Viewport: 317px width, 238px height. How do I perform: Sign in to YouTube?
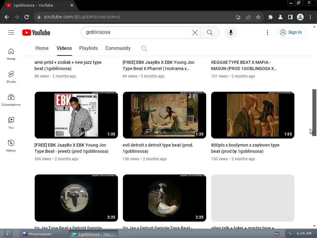pyautogui.click(x=291, y=32)
